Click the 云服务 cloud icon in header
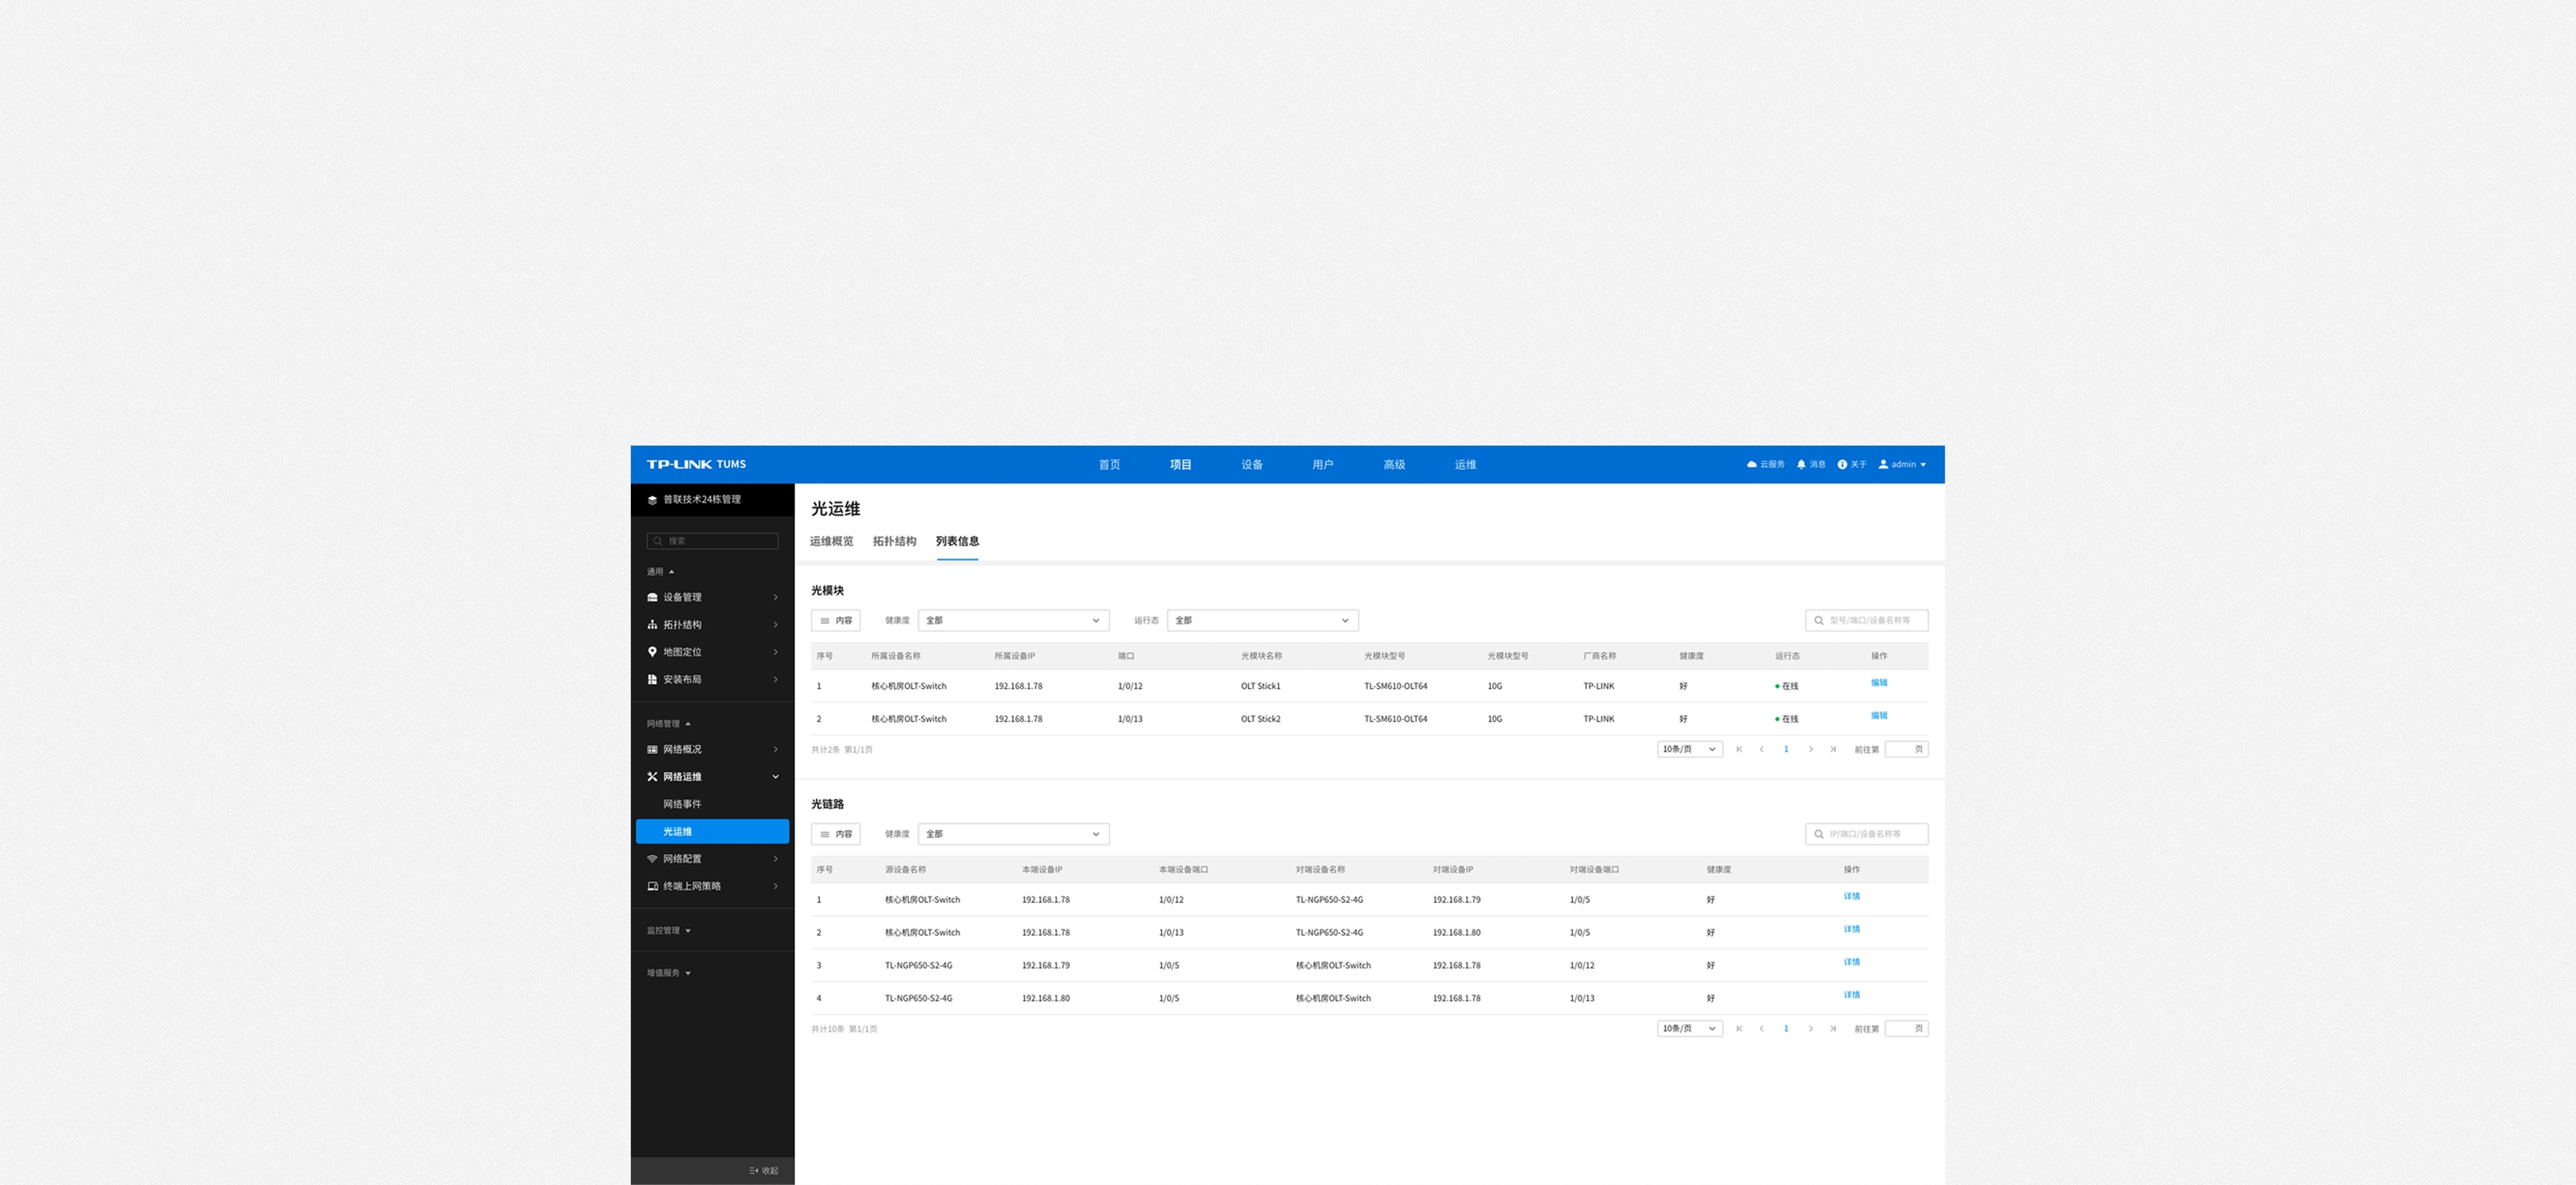The height and width of the screenshot is (1185, 2576). tap(1751, 464)
